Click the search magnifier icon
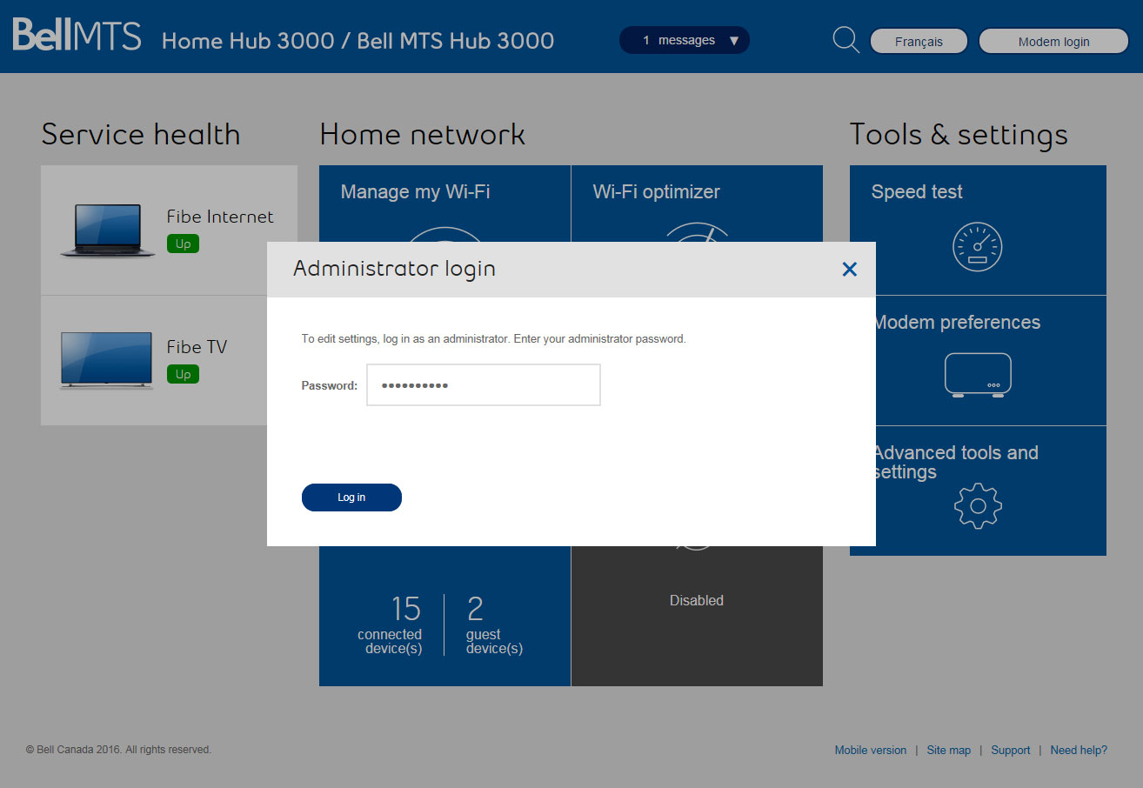This screenshot has width=1143, height=788. [846, 40]
